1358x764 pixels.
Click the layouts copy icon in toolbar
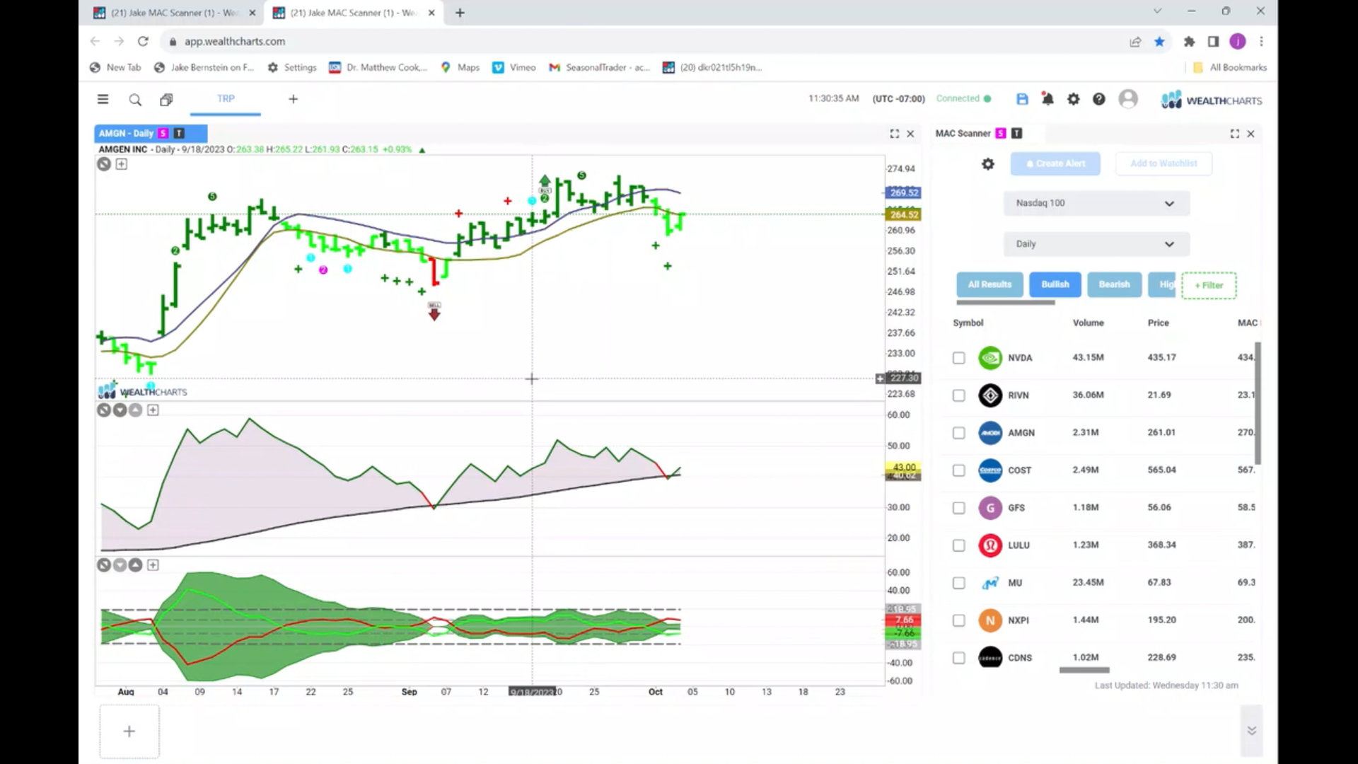click(x=166, y=100)
